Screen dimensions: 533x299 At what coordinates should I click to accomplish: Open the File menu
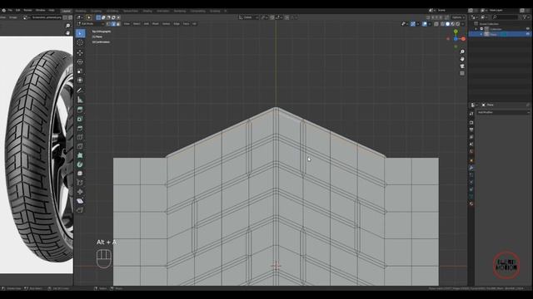pos(10,11)
